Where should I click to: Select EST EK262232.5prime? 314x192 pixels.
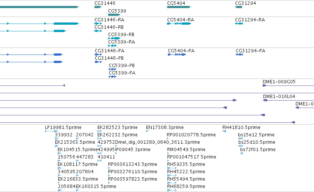(117, 135)
